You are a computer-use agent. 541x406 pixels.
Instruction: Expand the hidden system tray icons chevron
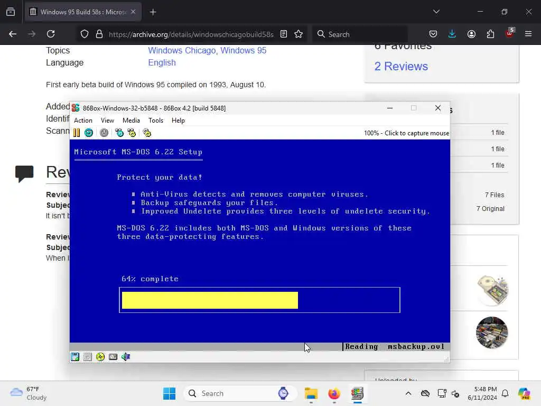point(408,393)
